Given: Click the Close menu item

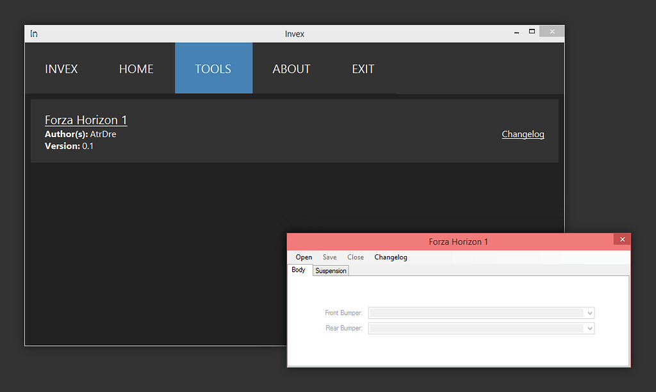Looking at the screenshot, I should coord(356,257).
